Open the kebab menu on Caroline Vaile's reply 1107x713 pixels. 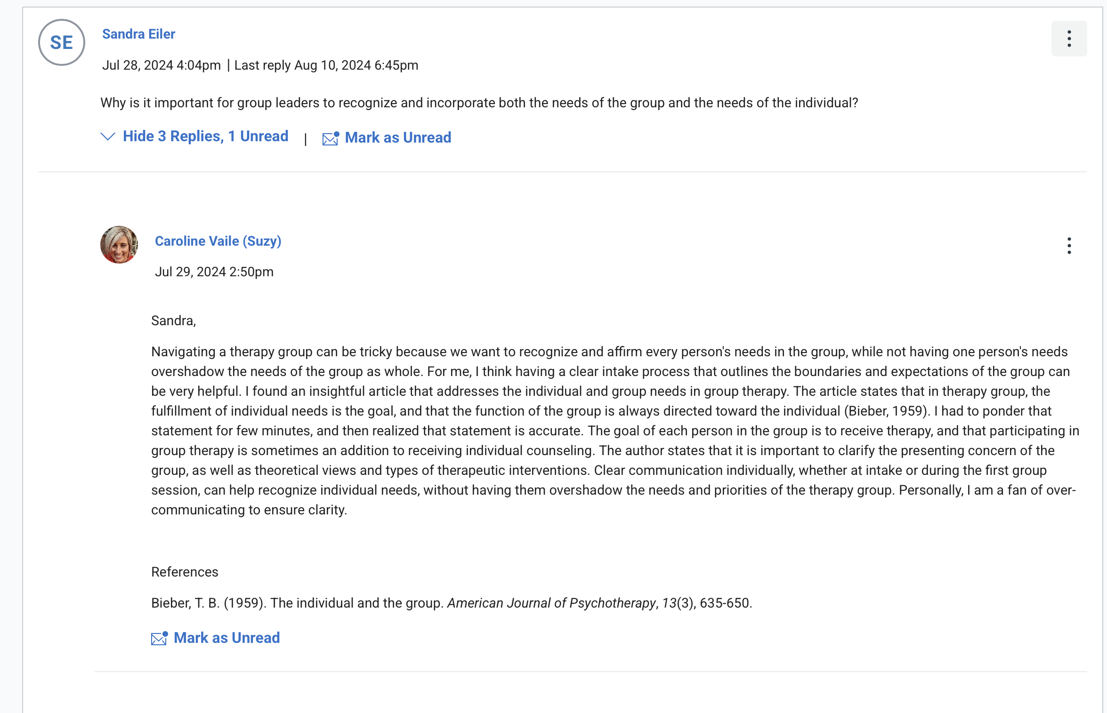(x=1069, y=246)
